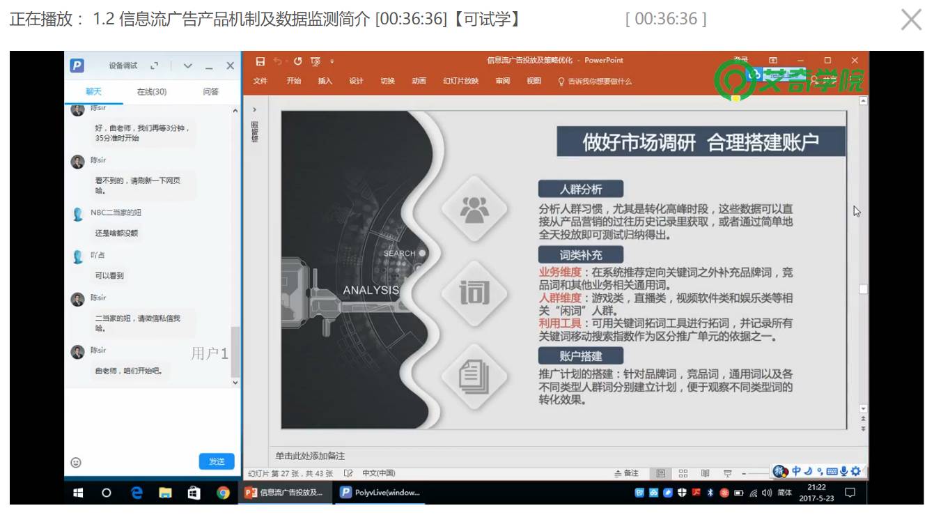The height and width of the screenshot is (515, 934).
Task: Toggle normal view in status bar
Action: (x=661, y=473)
